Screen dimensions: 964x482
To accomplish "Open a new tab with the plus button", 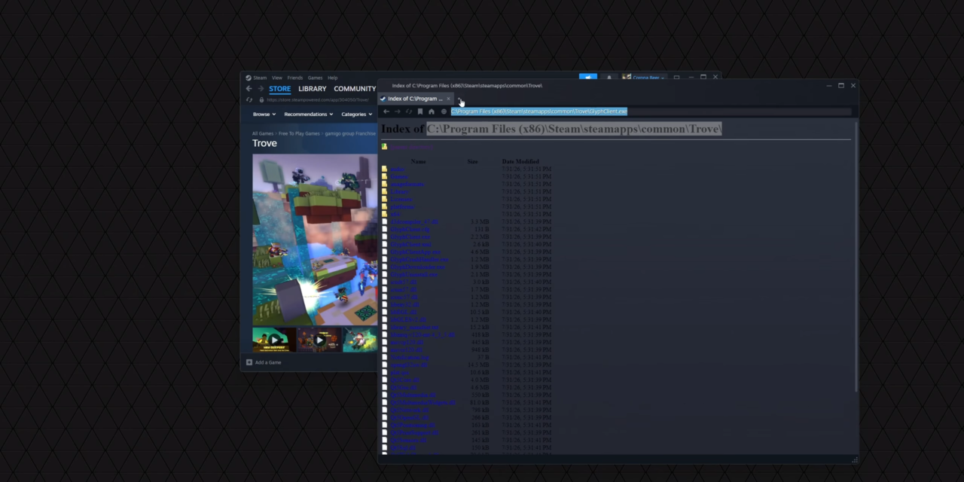I will tap(459, 99).
